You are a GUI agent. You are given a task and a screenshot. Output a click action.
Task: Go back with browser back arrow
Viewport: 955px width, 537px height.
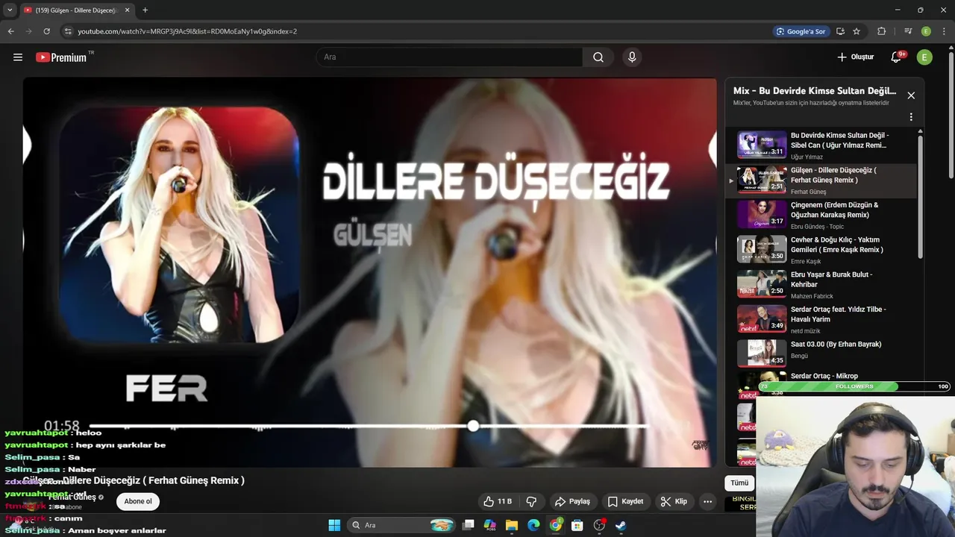pos(11,31)
